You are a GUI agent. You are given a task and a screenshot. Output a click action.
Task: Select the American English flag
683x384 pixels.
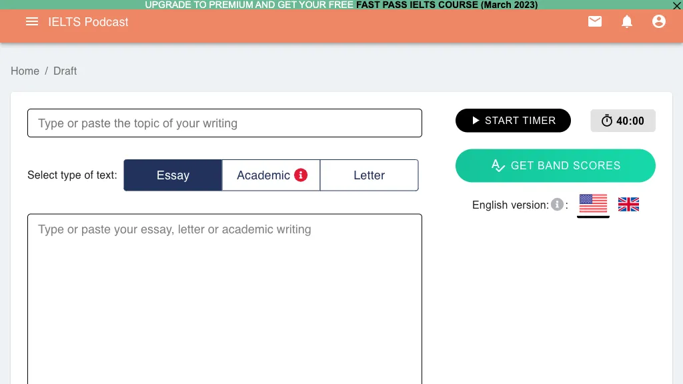(593, 204)
